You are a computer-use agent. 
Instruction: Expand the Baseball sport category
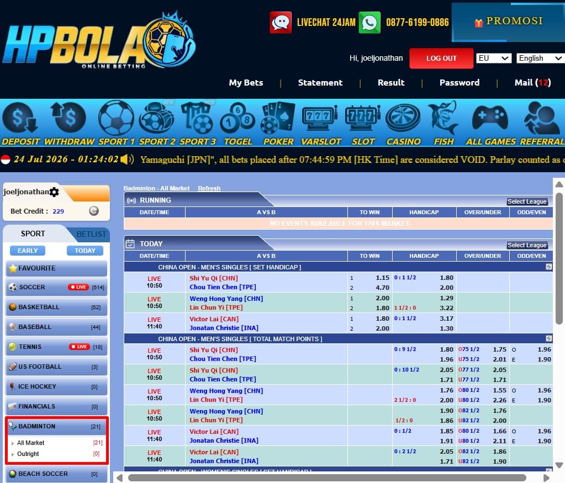click(56, 327)
